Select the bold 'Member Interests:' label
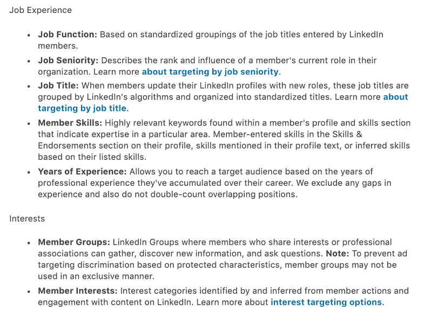The image size is (431, 314). (x=78, y=291)
